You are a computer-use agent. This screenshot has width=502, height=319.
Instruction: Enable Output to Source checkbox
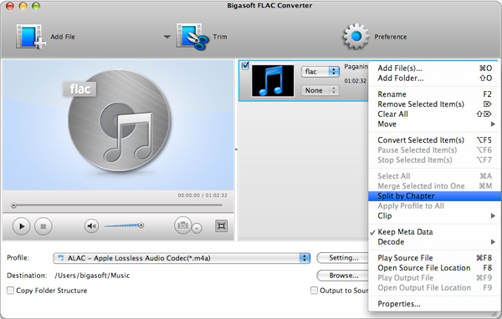click(314, 291)
